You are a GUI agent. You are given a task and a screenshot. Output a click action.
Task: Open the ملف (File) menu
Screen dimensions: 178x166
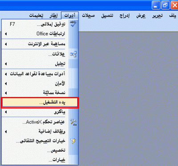[x=173, y=16]
